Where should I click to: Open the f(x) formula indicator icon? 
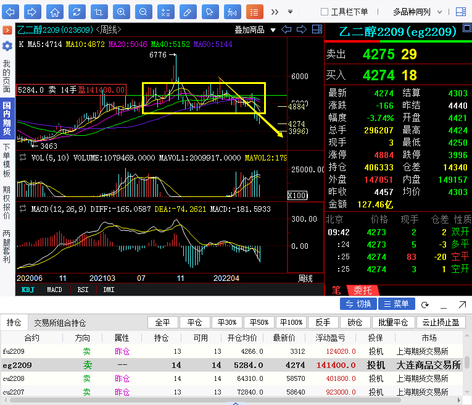coord(232,12)
